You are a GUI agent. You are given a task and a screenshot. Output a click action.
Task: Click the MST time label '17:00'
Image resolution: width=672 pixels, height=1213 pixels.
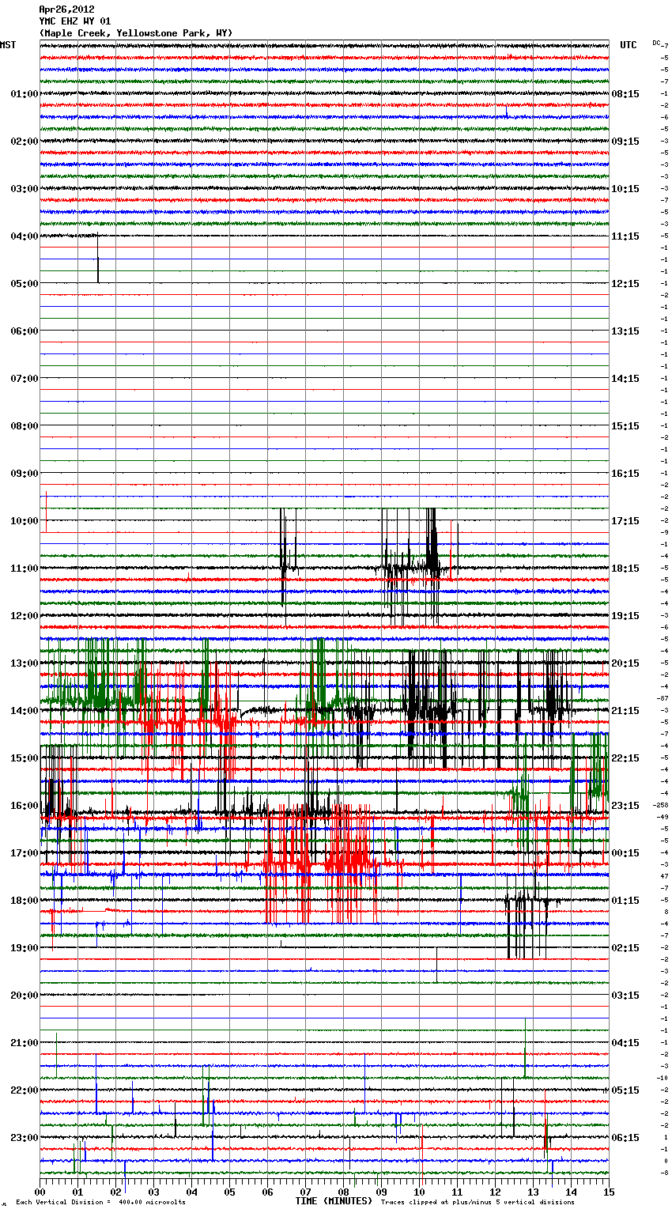pyautogui.click(x=25, y=853)
